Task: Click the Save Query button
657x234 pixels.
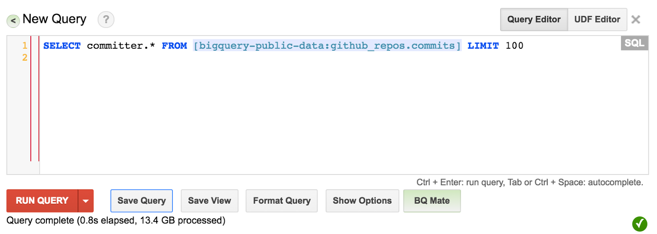Action: tap(142, 201)
